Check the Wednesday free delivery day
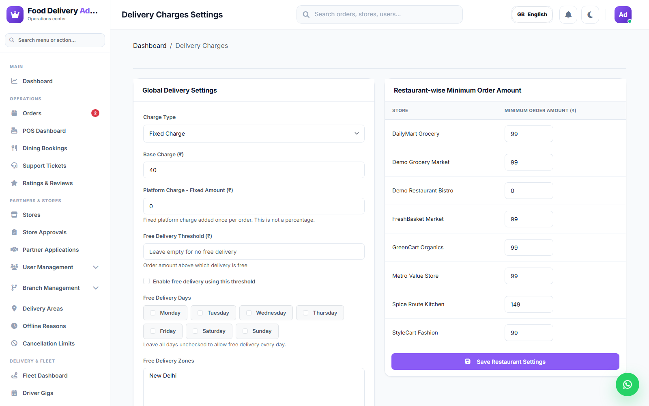This screenshot has width=649, height=406. click(x=249, y=313)
